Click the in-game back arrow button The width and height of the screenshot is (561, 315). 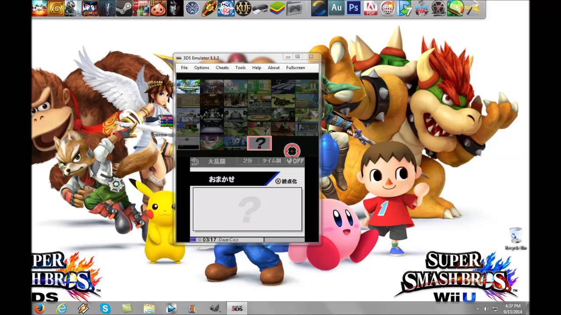(195, 161)
